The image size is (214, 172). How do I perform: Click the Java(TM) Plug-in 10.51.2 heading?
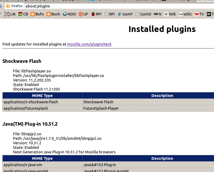[x=30, y=124]
